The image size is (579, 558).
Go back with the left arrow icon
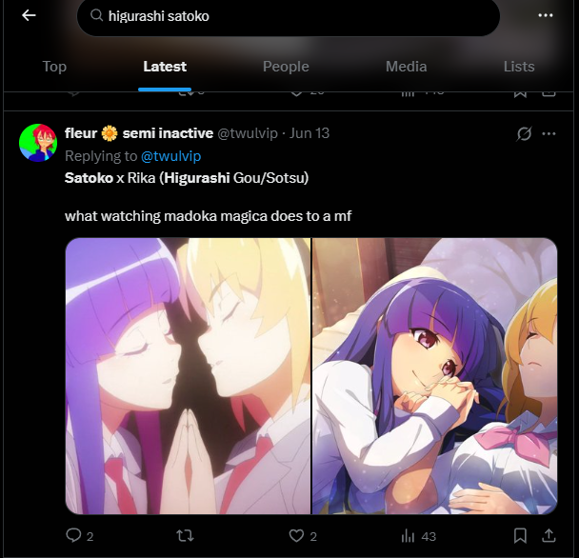pos(29,15)
